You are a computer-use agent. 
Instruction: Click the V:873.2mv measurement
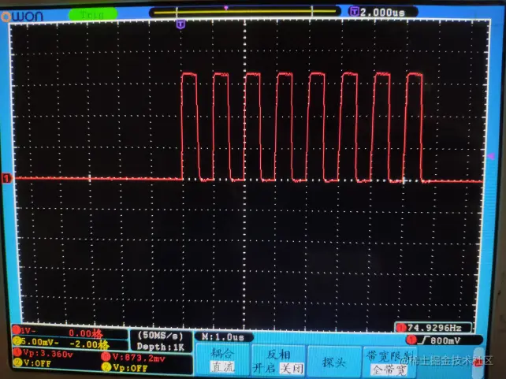tap(139, 358)
